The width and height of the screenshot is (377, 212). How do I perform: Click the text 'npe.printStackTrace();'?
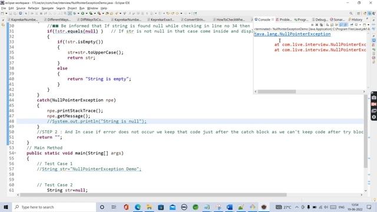click(75, 111)
